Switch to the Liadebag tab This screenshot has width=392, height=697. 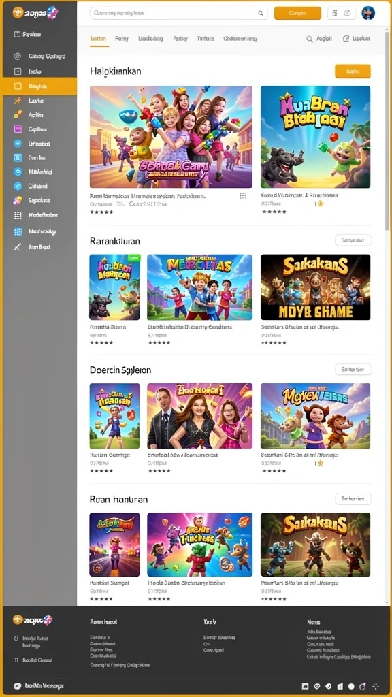[x=150, y=39]
